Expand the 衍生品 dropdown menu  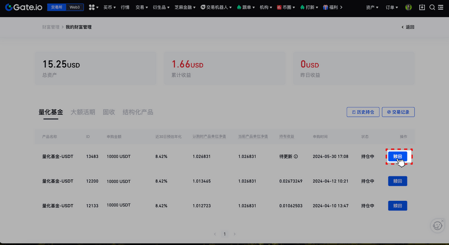(x=161, y=7)
